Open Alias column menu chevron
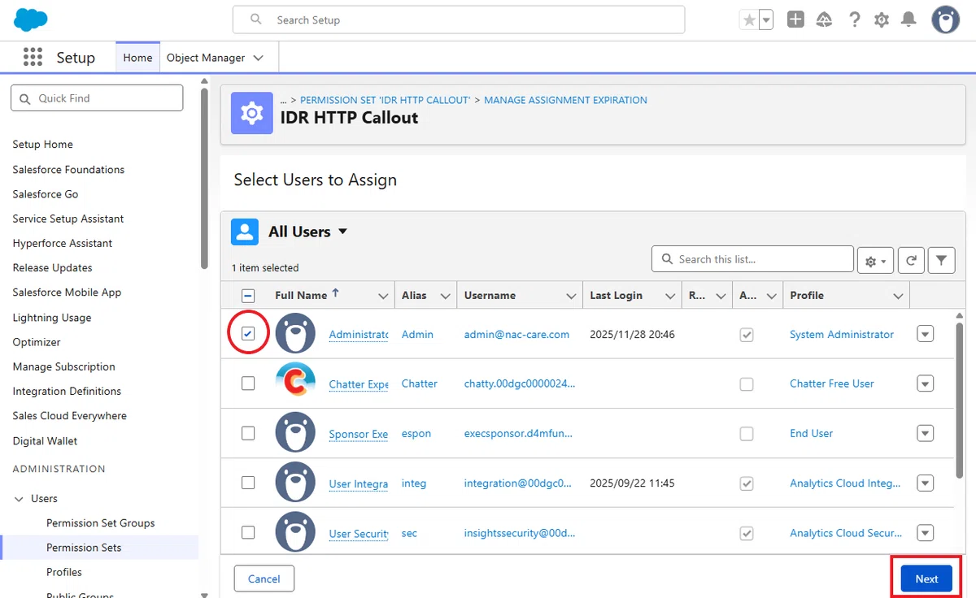Screen dimensions: 976x598 (445, 296)
